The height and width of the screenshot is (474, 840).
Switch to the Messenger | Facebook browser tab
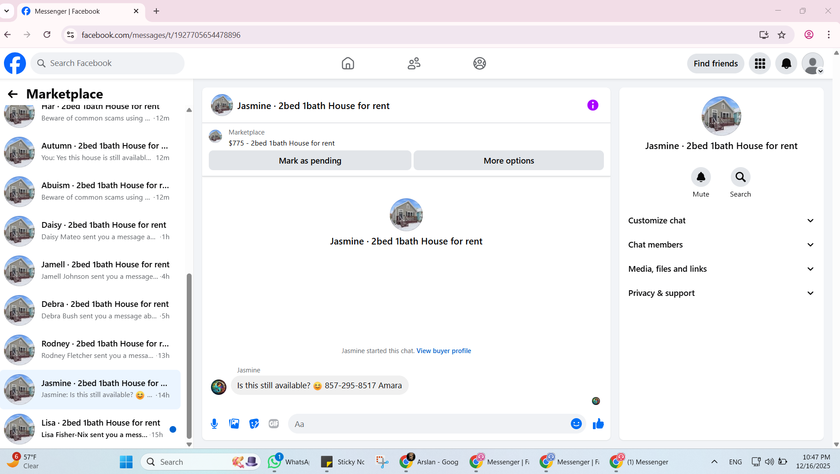[81, 11]
